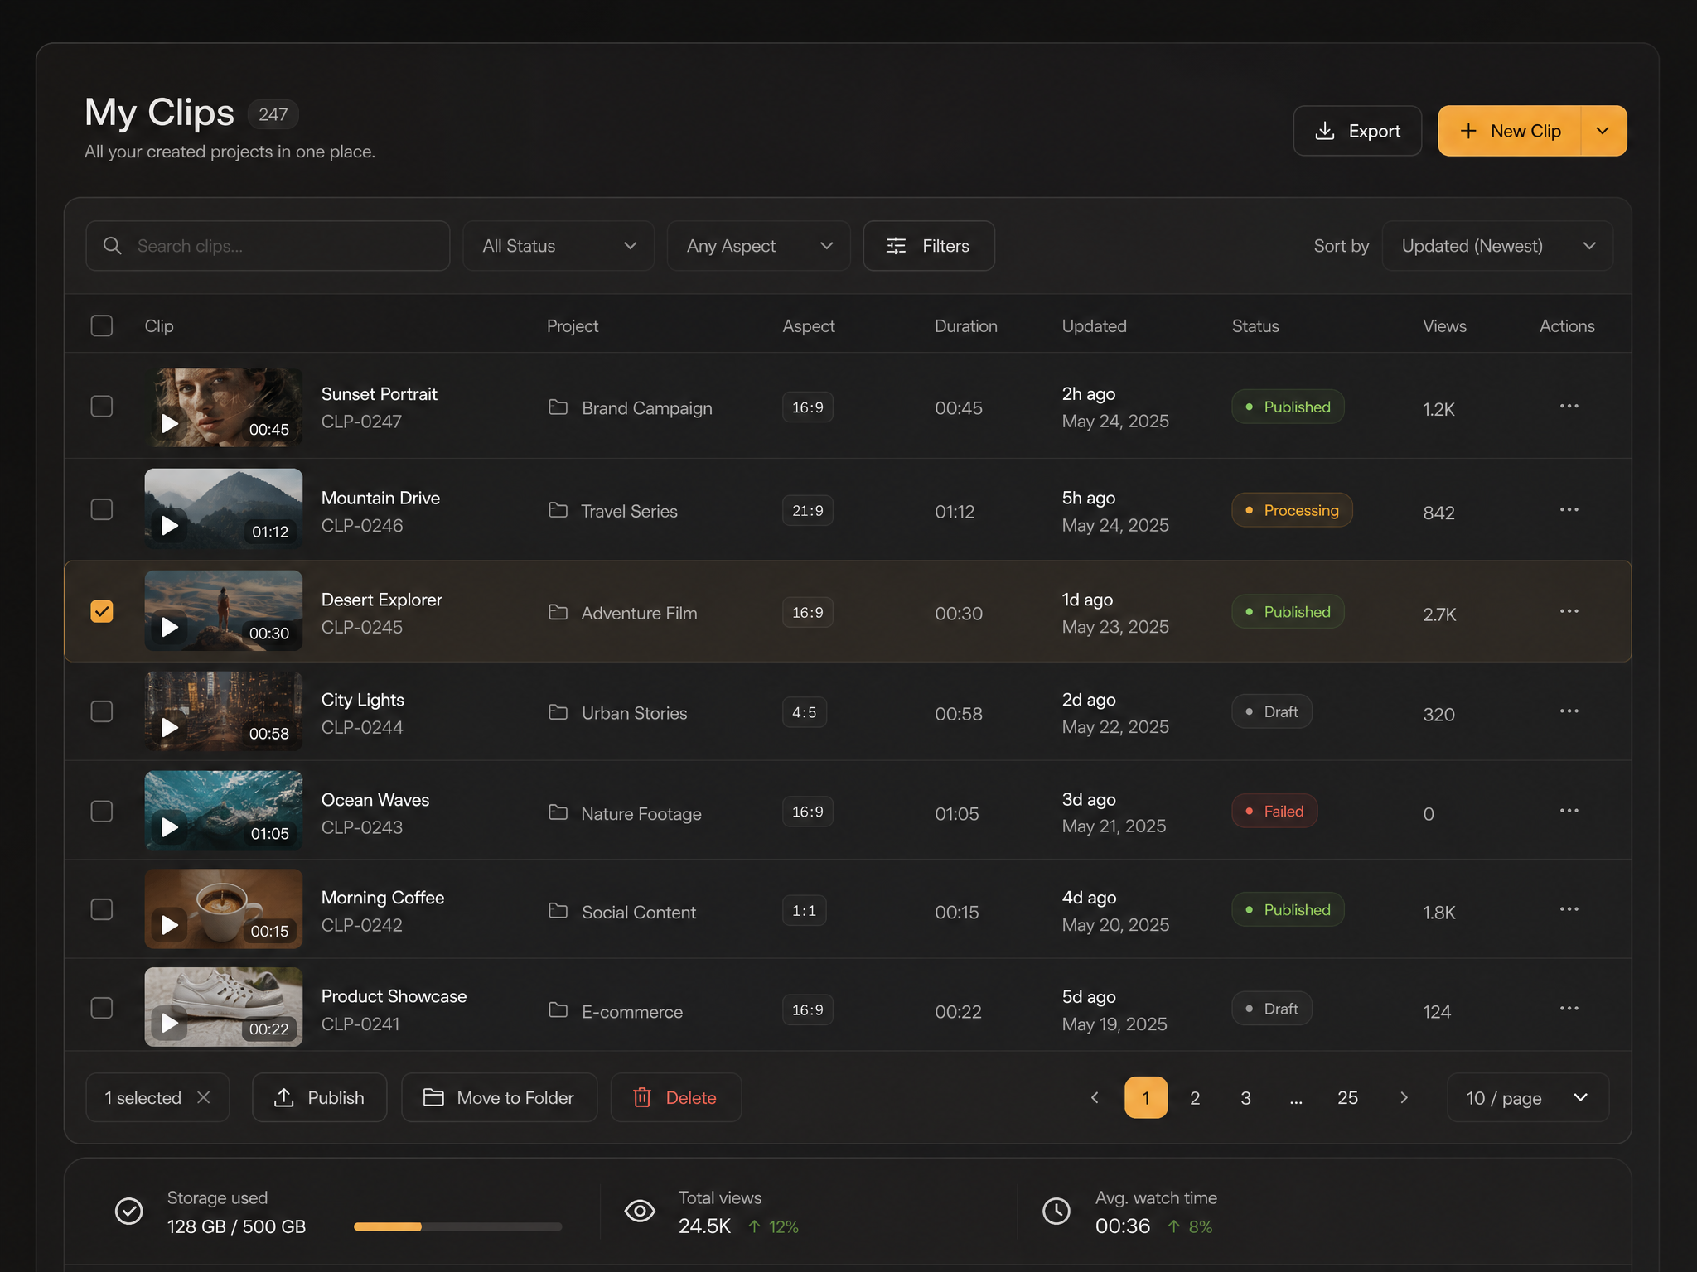Check the Ocean Waves row checkbox
Image resolution: width=1697 pixels, height=1272 pixels.
[x=102, y=811]
